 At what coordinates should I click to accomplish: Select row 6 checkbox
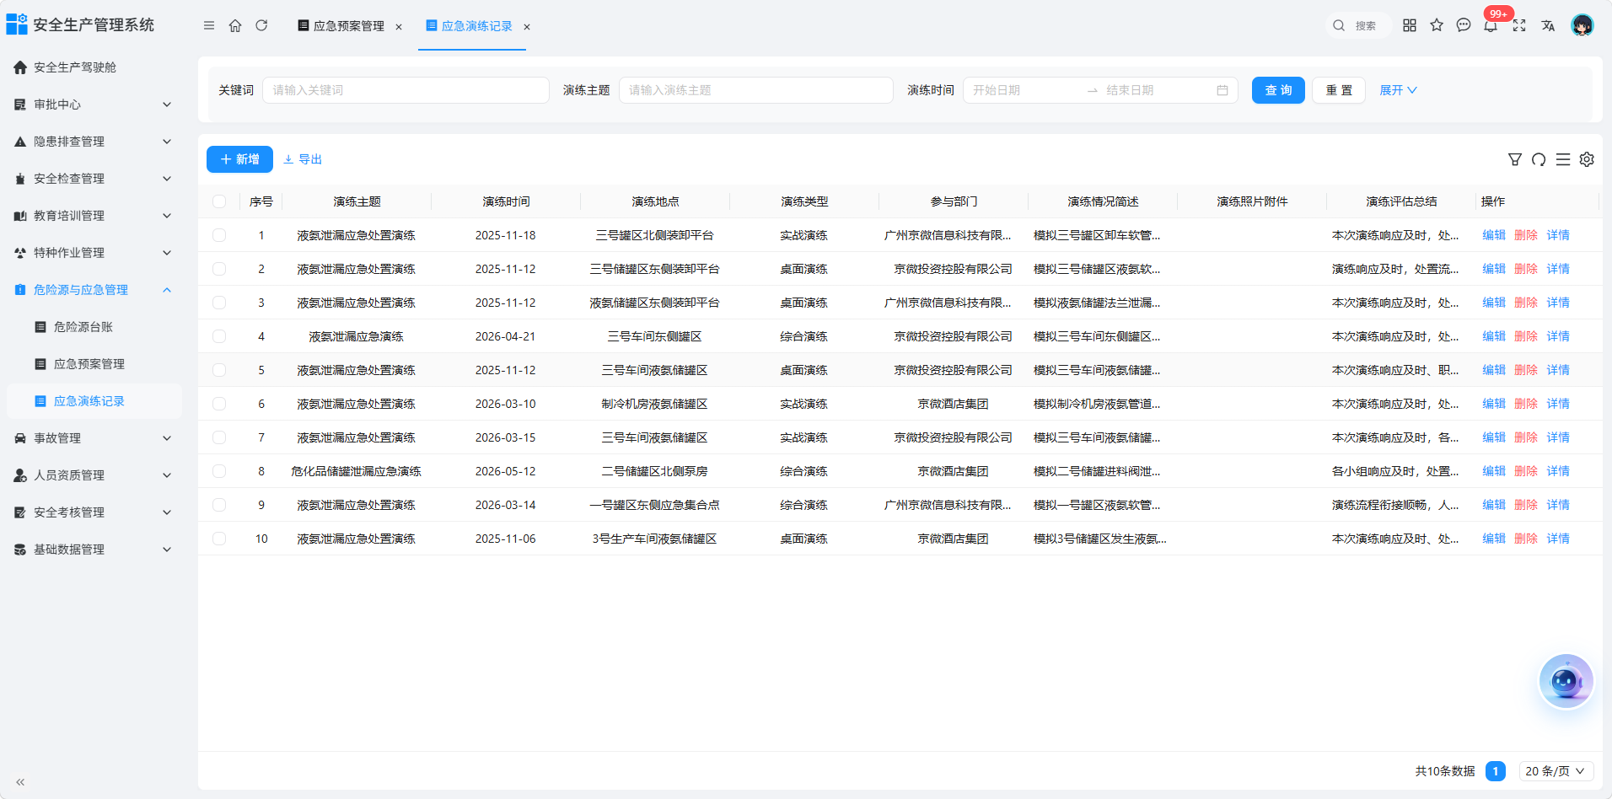click(x=219, y=404)
